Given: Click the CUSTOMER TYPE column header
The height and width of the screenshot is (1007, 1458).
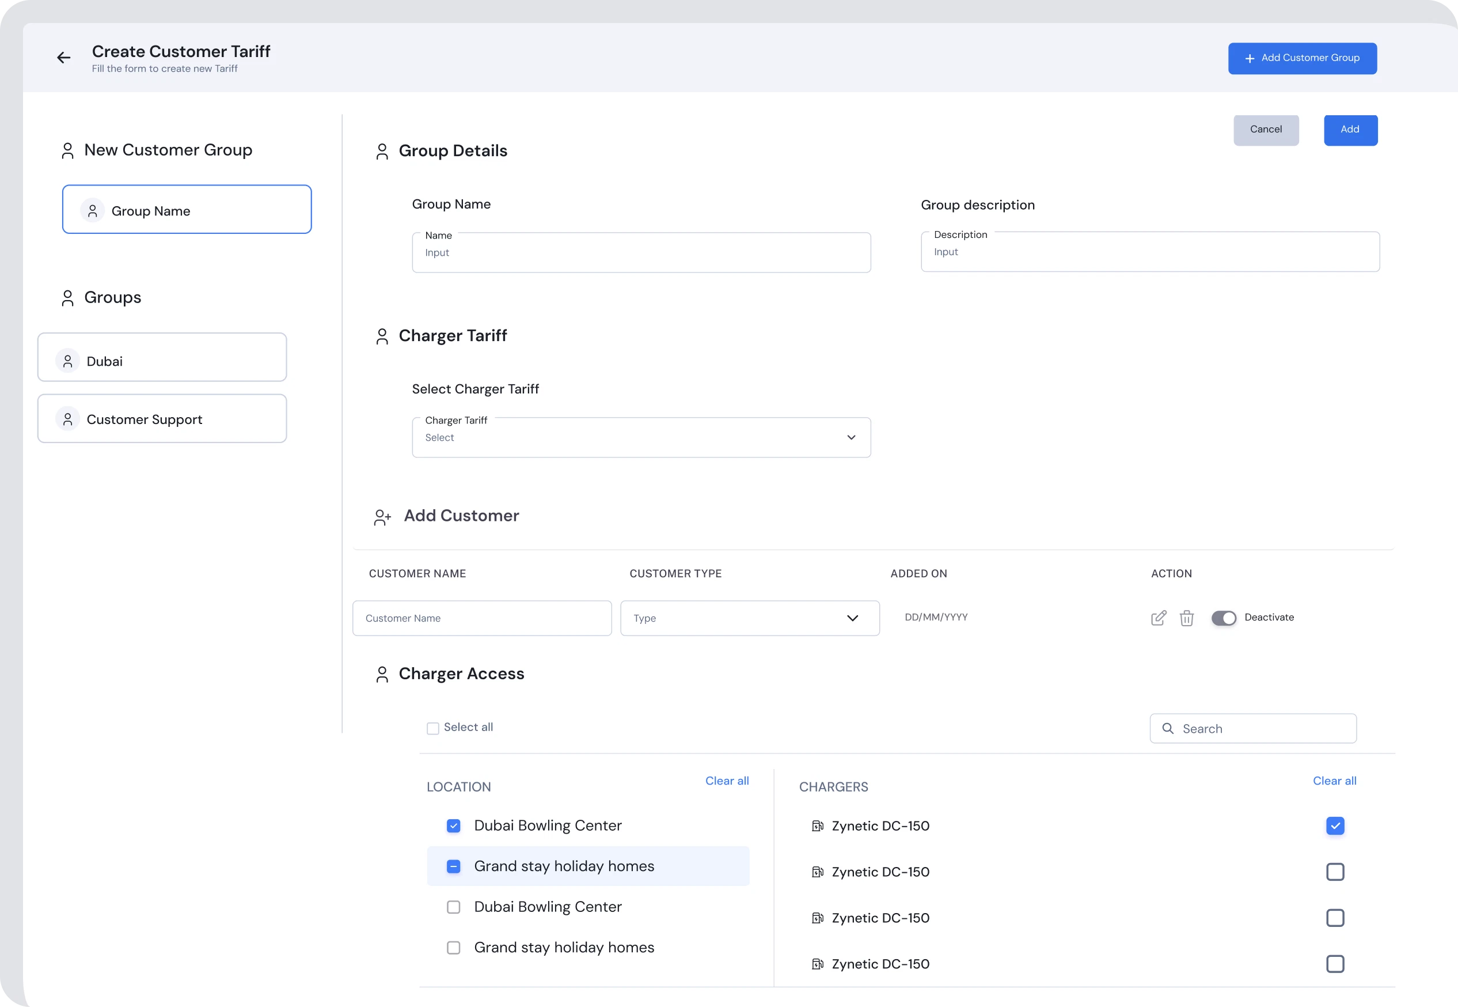Looking at the screenshot, I should [675, 574].
